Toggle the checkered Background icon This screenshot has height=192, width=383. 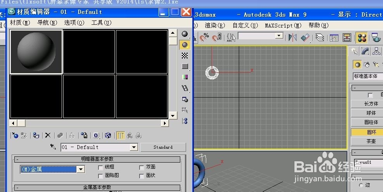[185, 56]
